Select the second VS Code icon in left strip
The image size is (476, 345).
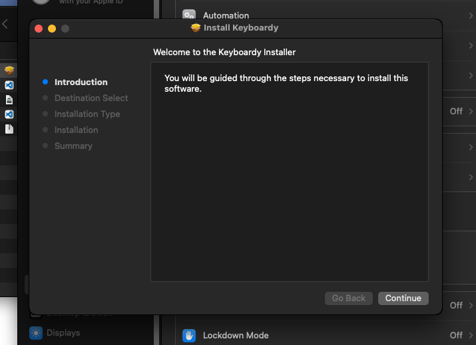click(x=9, y=114)
